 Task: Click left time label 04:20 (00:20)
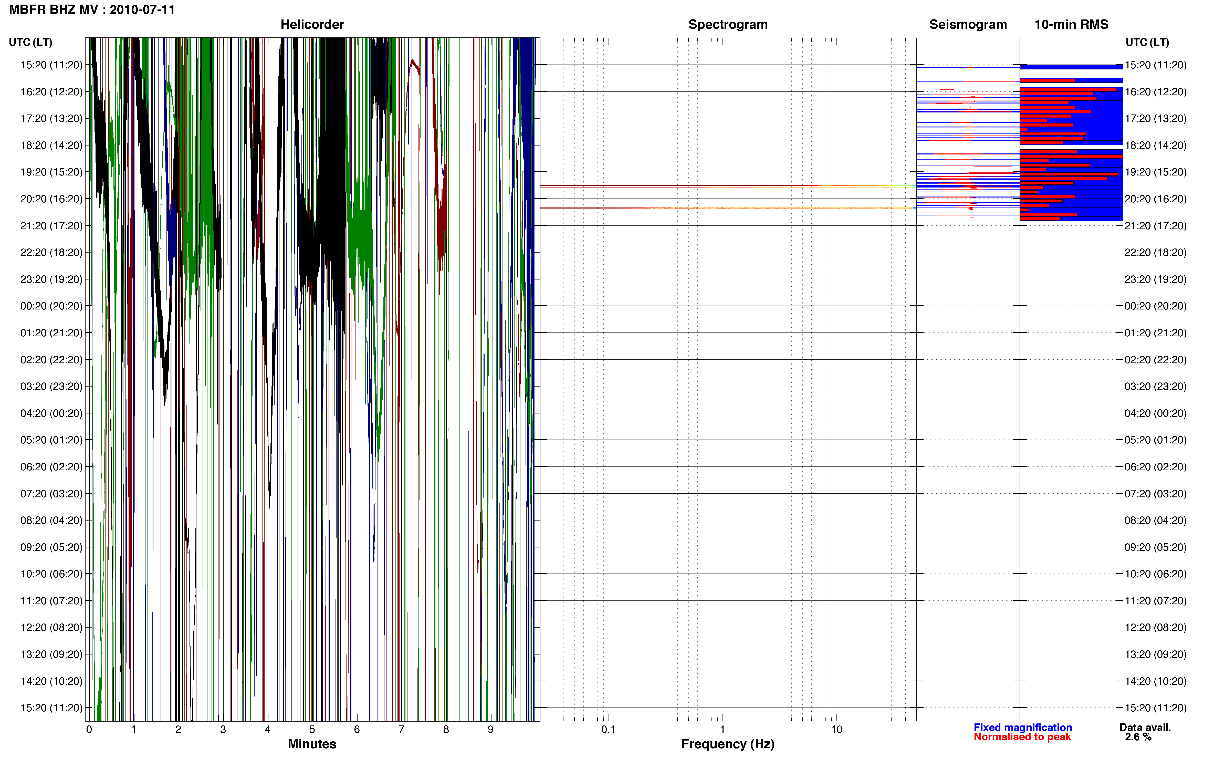point(51,413)
